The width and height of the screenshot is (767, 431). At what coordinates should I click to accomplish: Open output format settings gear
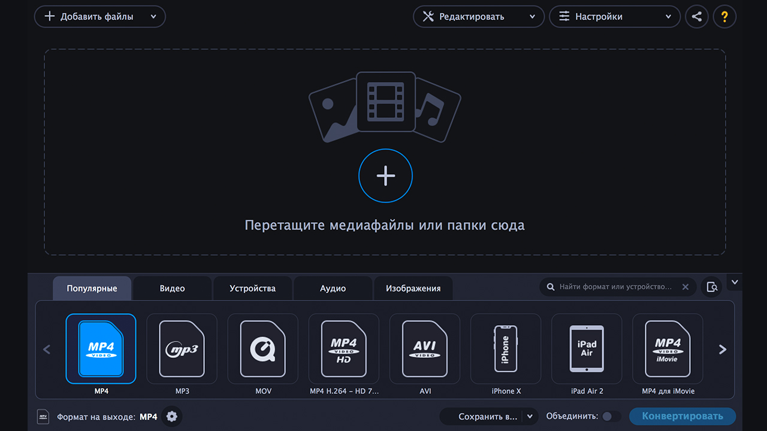pos(172,416)
